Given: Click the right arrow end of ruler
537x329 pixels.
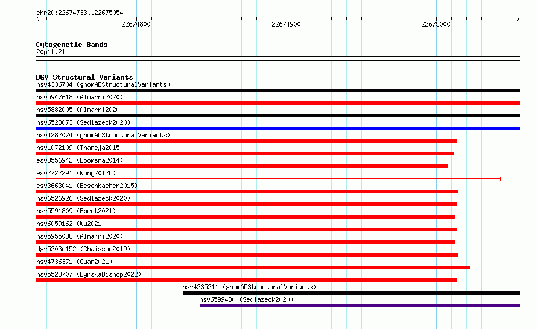Looking at the screenshot, I should pyautogui.click(x=518, y=19).
